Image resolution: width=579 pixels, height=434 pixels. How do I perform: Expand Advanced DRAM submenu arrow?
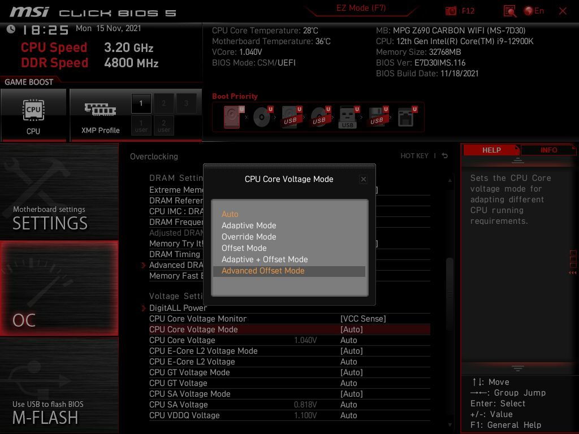click(x=144, y=265)
